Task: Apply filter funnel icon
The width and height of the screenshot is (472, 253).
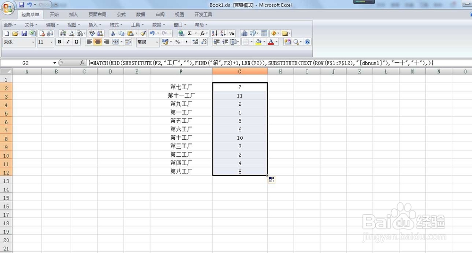Action: point(231,34)
